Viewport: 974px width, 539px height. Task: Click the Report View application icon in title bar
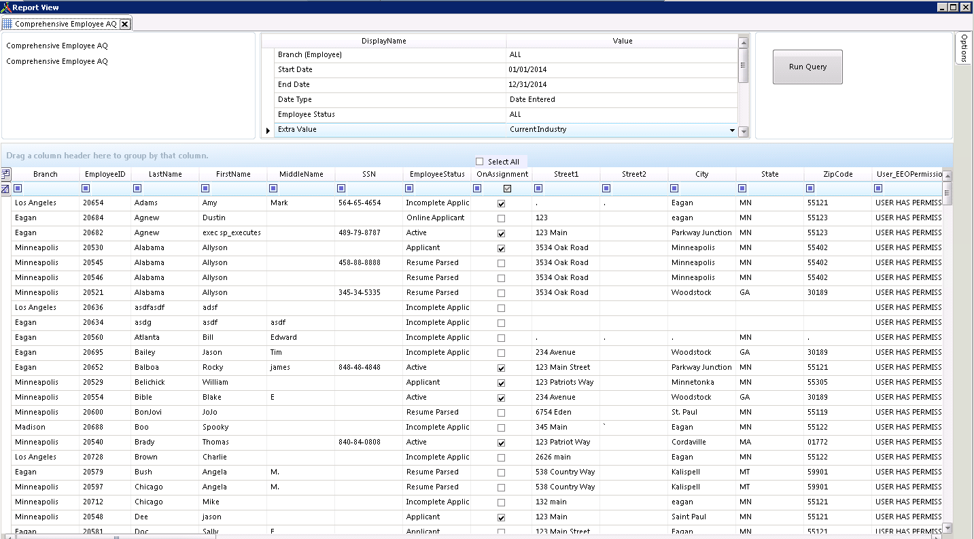pos(6,7)
